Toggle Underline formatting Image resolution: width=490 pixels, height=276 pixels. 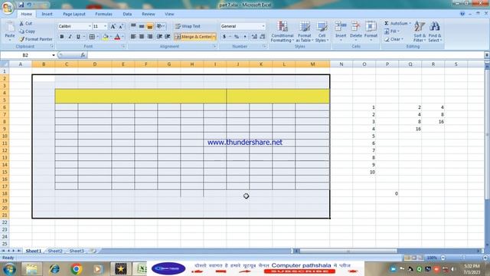78,37
